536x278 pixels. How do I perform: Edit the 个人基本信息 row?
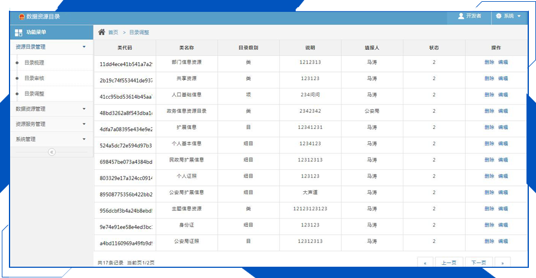pos(503,144)
